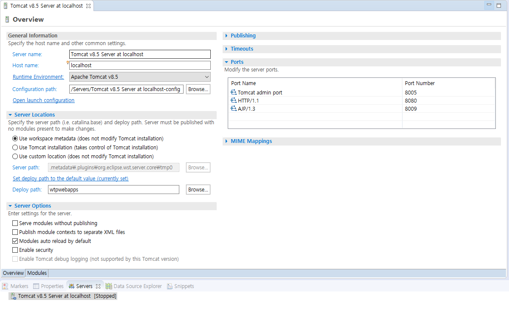Image resolution: width=509 pixels, height=331 pixels.
Task: Open the Snippets view tab
Action: (181, 286)
